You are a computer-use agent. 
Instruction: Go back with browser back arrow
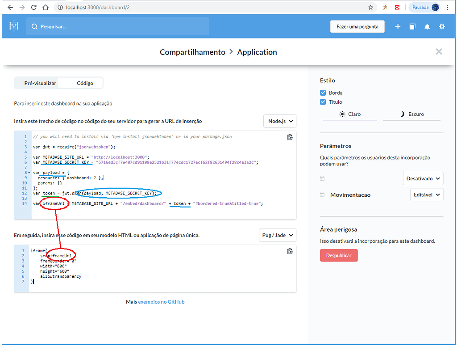10,7
